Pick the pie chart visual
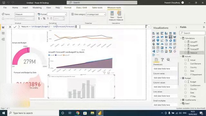 point(166,41)
